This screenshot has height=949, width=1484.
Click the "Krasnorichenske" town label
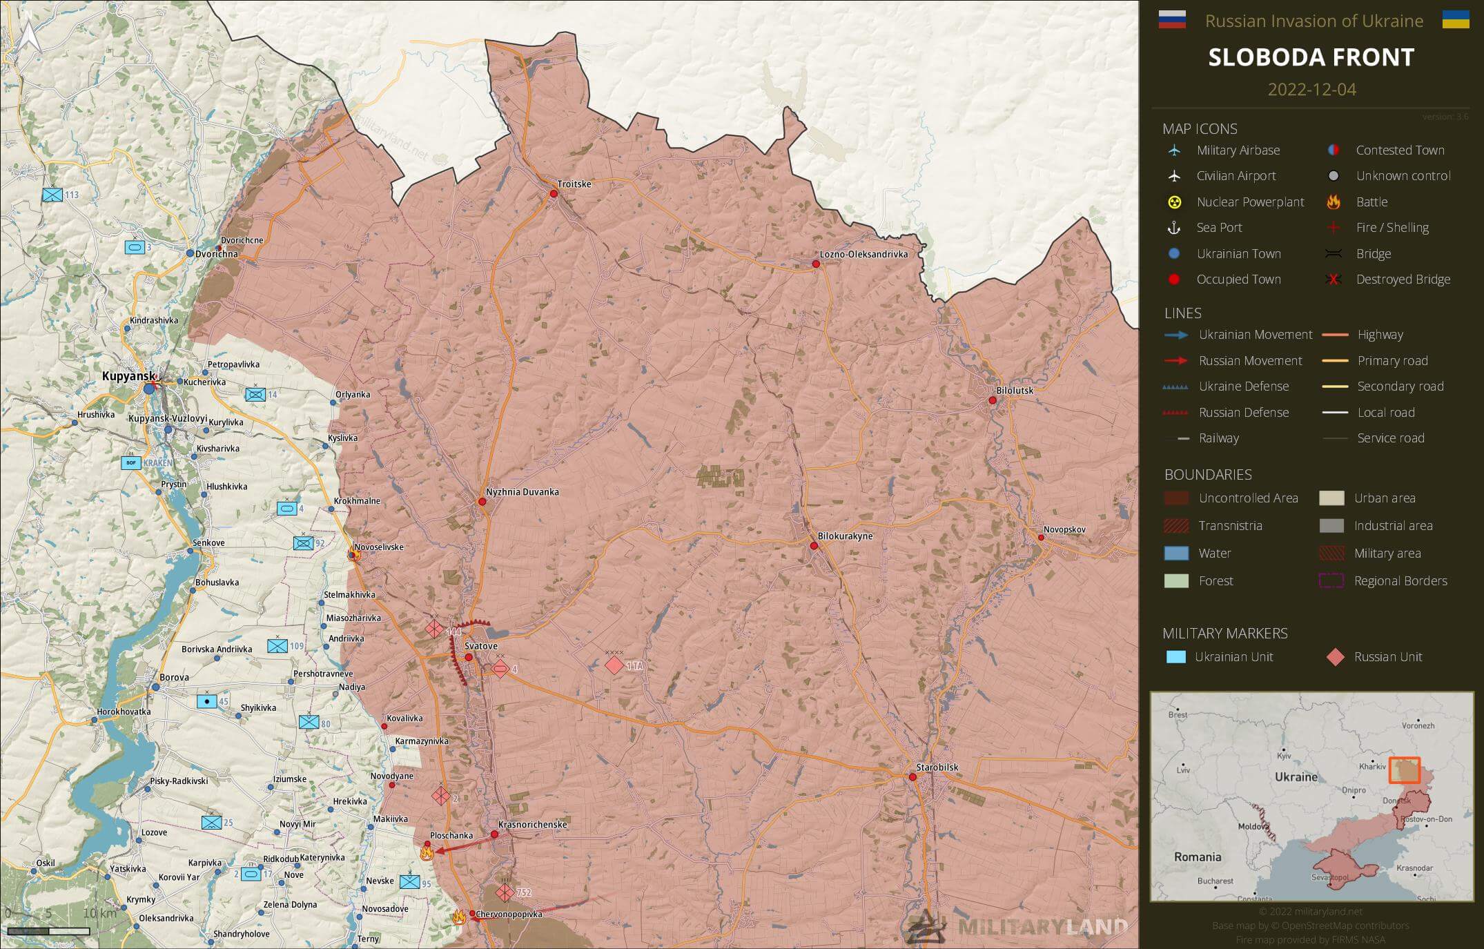tap(532, 825)
